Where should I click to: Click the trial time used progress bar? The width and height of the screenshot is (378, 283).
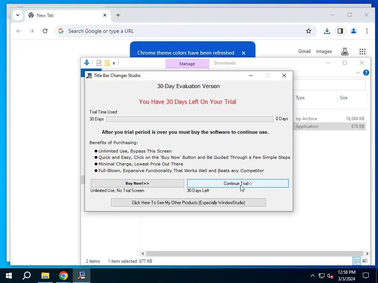pyautogui.click(x=189, y=119)
